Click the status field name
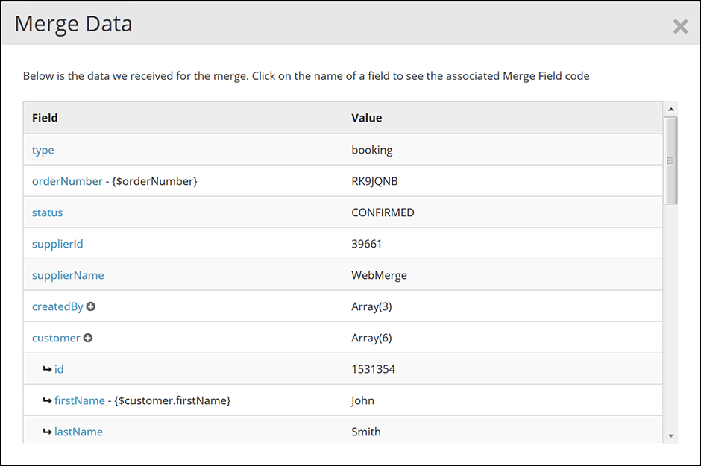 [x=47, y=212]
